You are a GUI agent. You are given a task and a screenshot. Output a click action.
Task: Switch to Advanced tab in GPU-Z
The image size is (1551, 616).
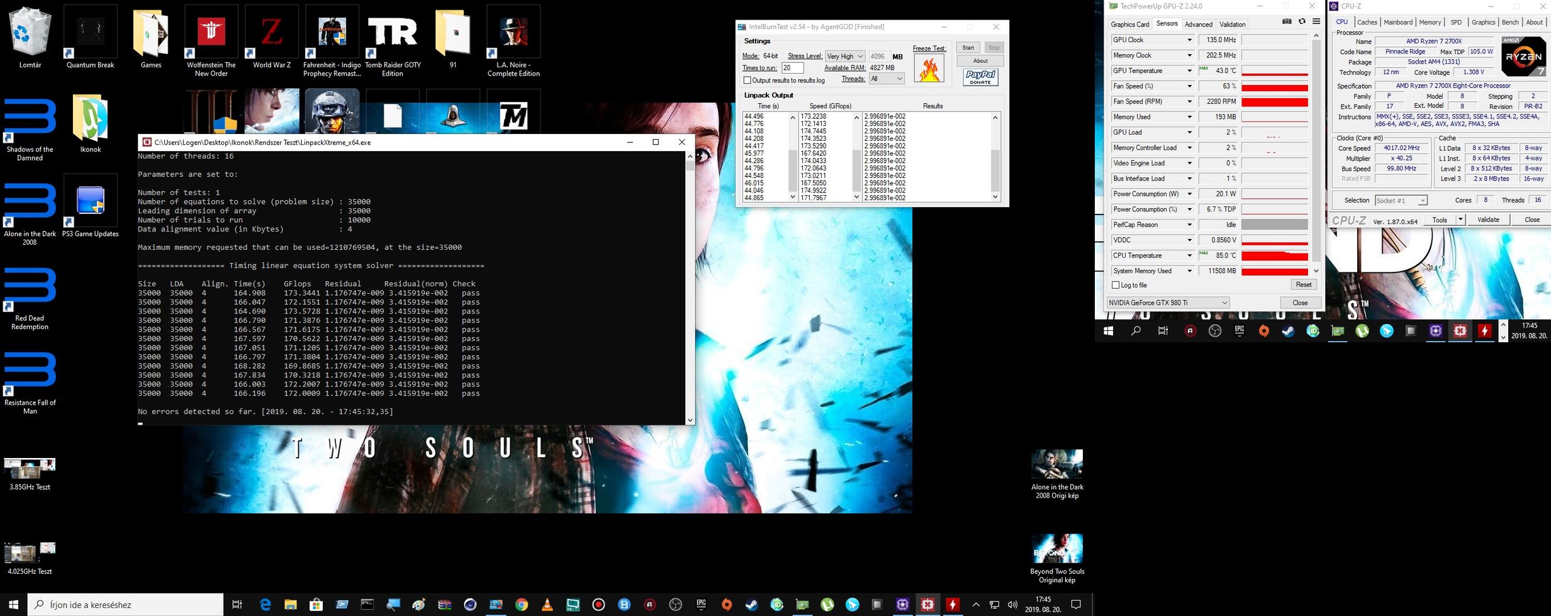pyautogui.click(x=1198, y=25)
